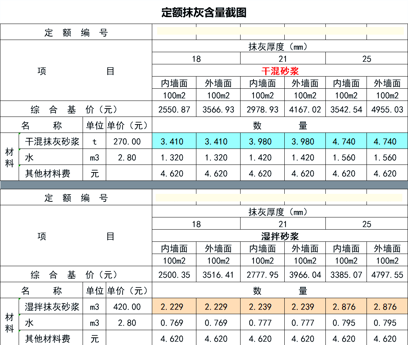Screen dimensions: 408x345
Task: Click highlighted quantity 3.410 under 18 内墙面
Action: [174, 141]
